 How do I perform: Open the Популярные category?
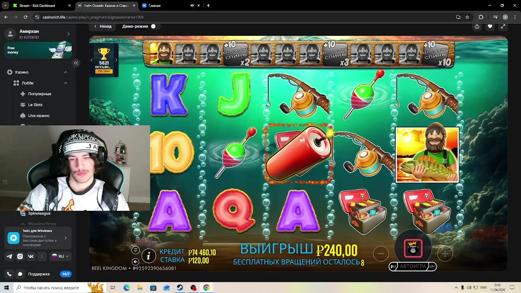(39, 94)
